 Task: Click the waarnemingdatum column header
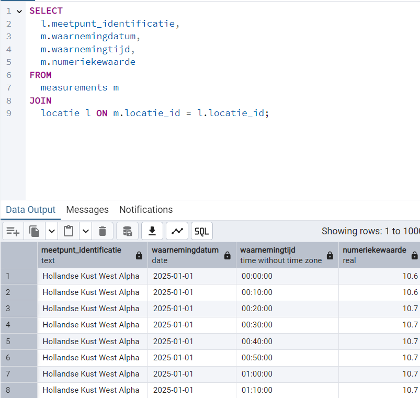pos(192,255)
